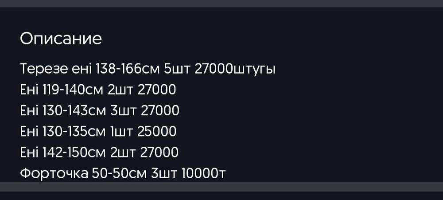Viewport: 443px width, 200px height.
Task: Click the price on the 142-150см line
Action: (159, 153)
